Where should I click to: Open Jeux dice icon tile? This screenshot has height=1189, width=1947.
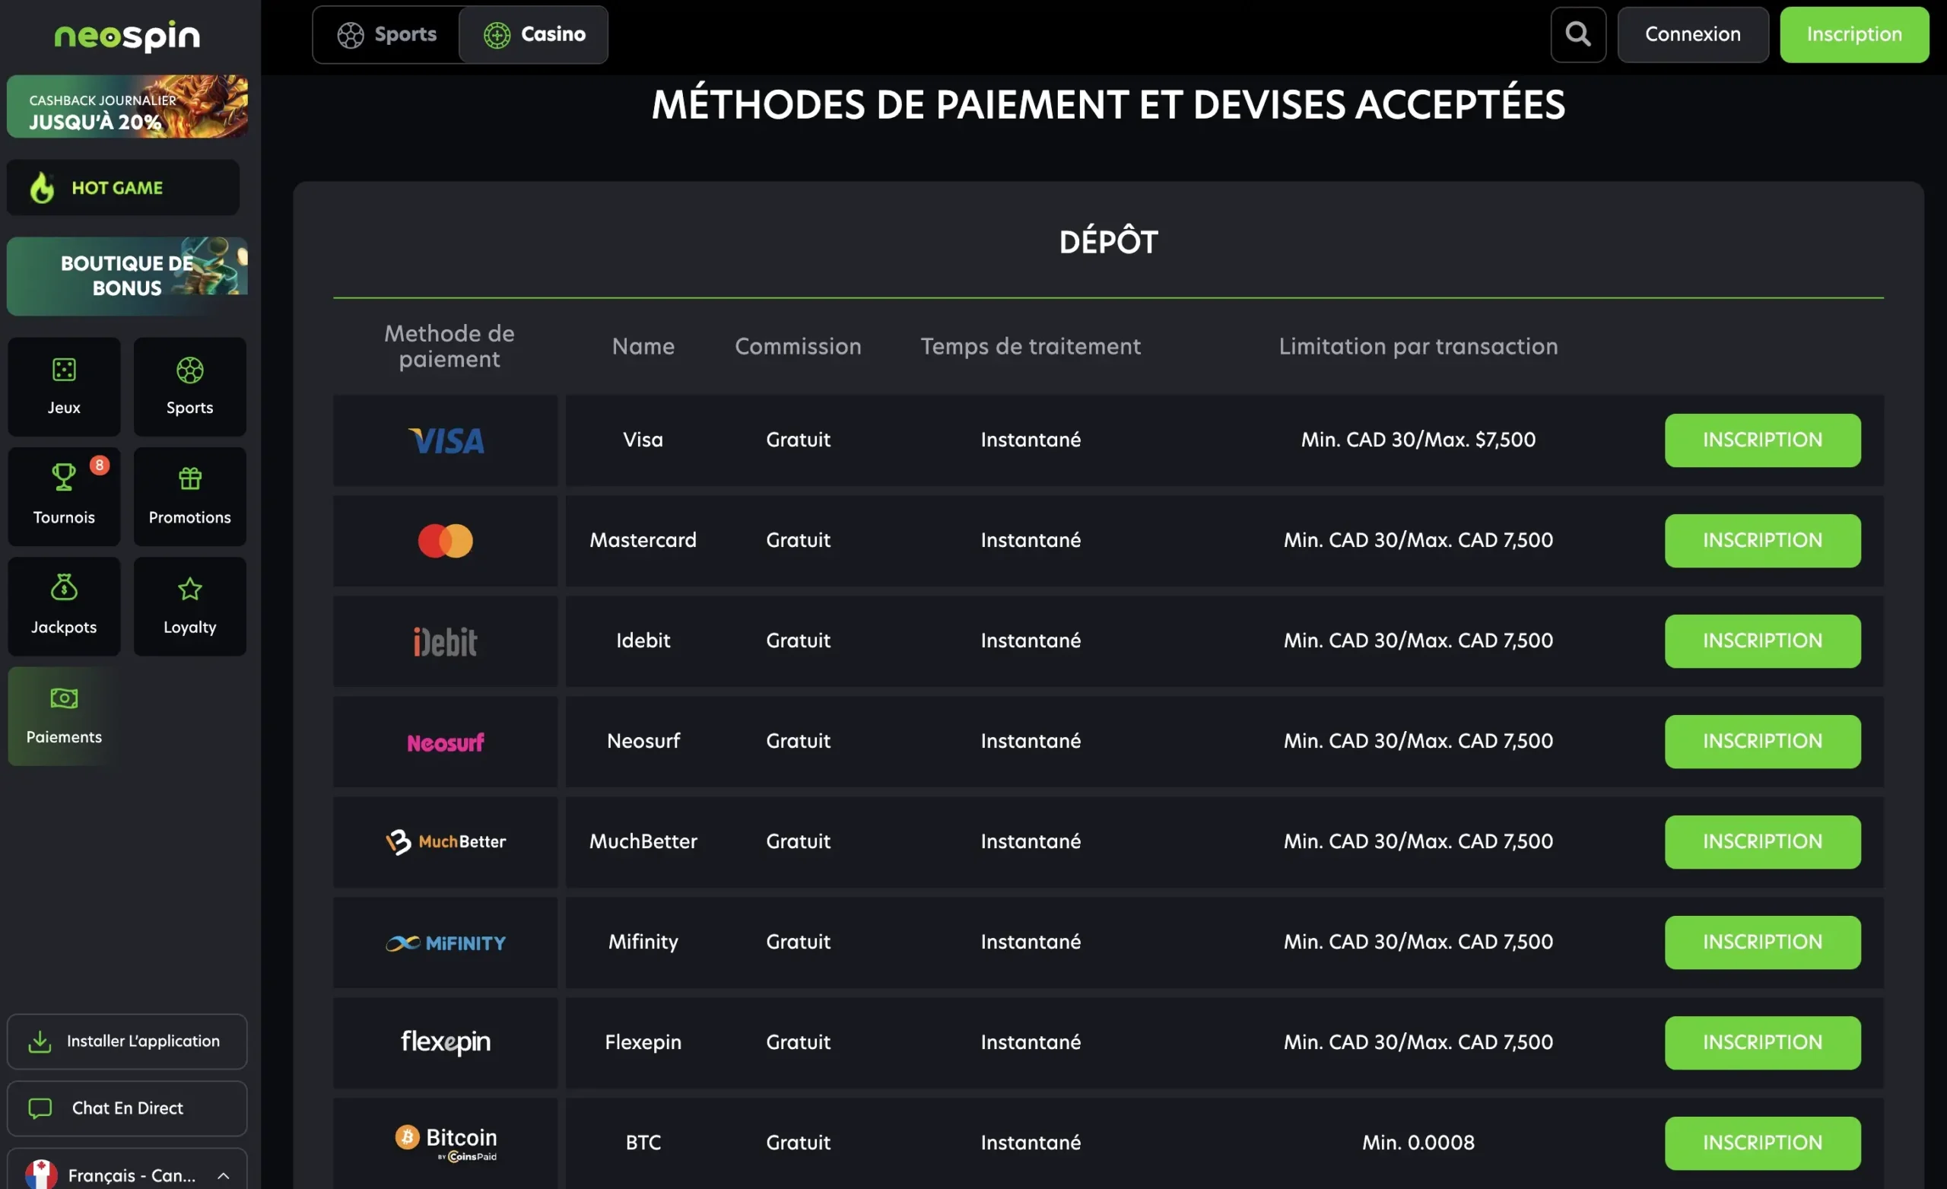click(x=64, y=386)
